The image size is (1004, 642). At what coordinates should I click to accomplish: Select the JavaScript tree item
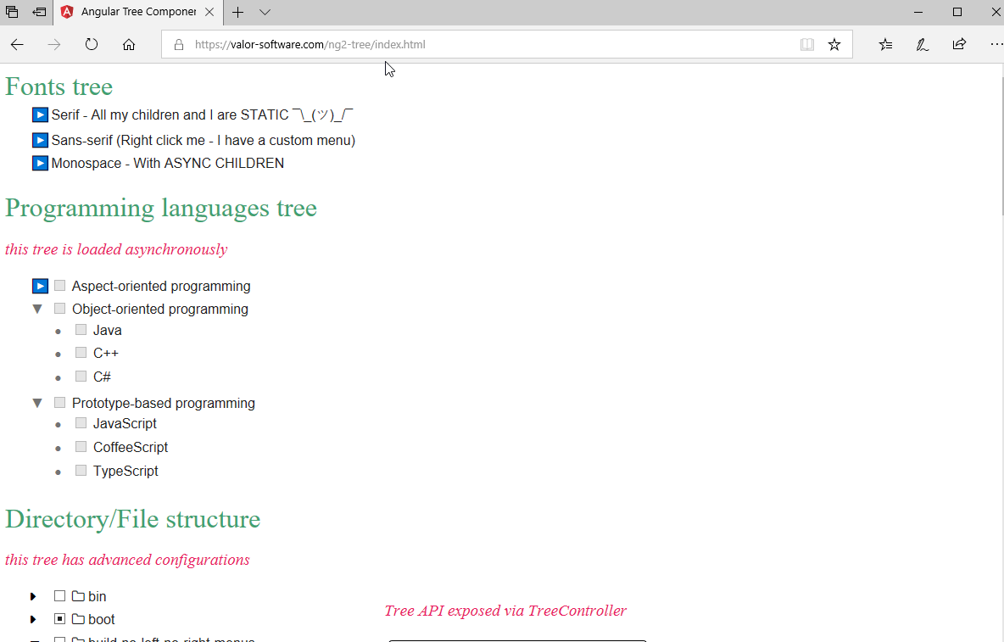pos(125,424)
